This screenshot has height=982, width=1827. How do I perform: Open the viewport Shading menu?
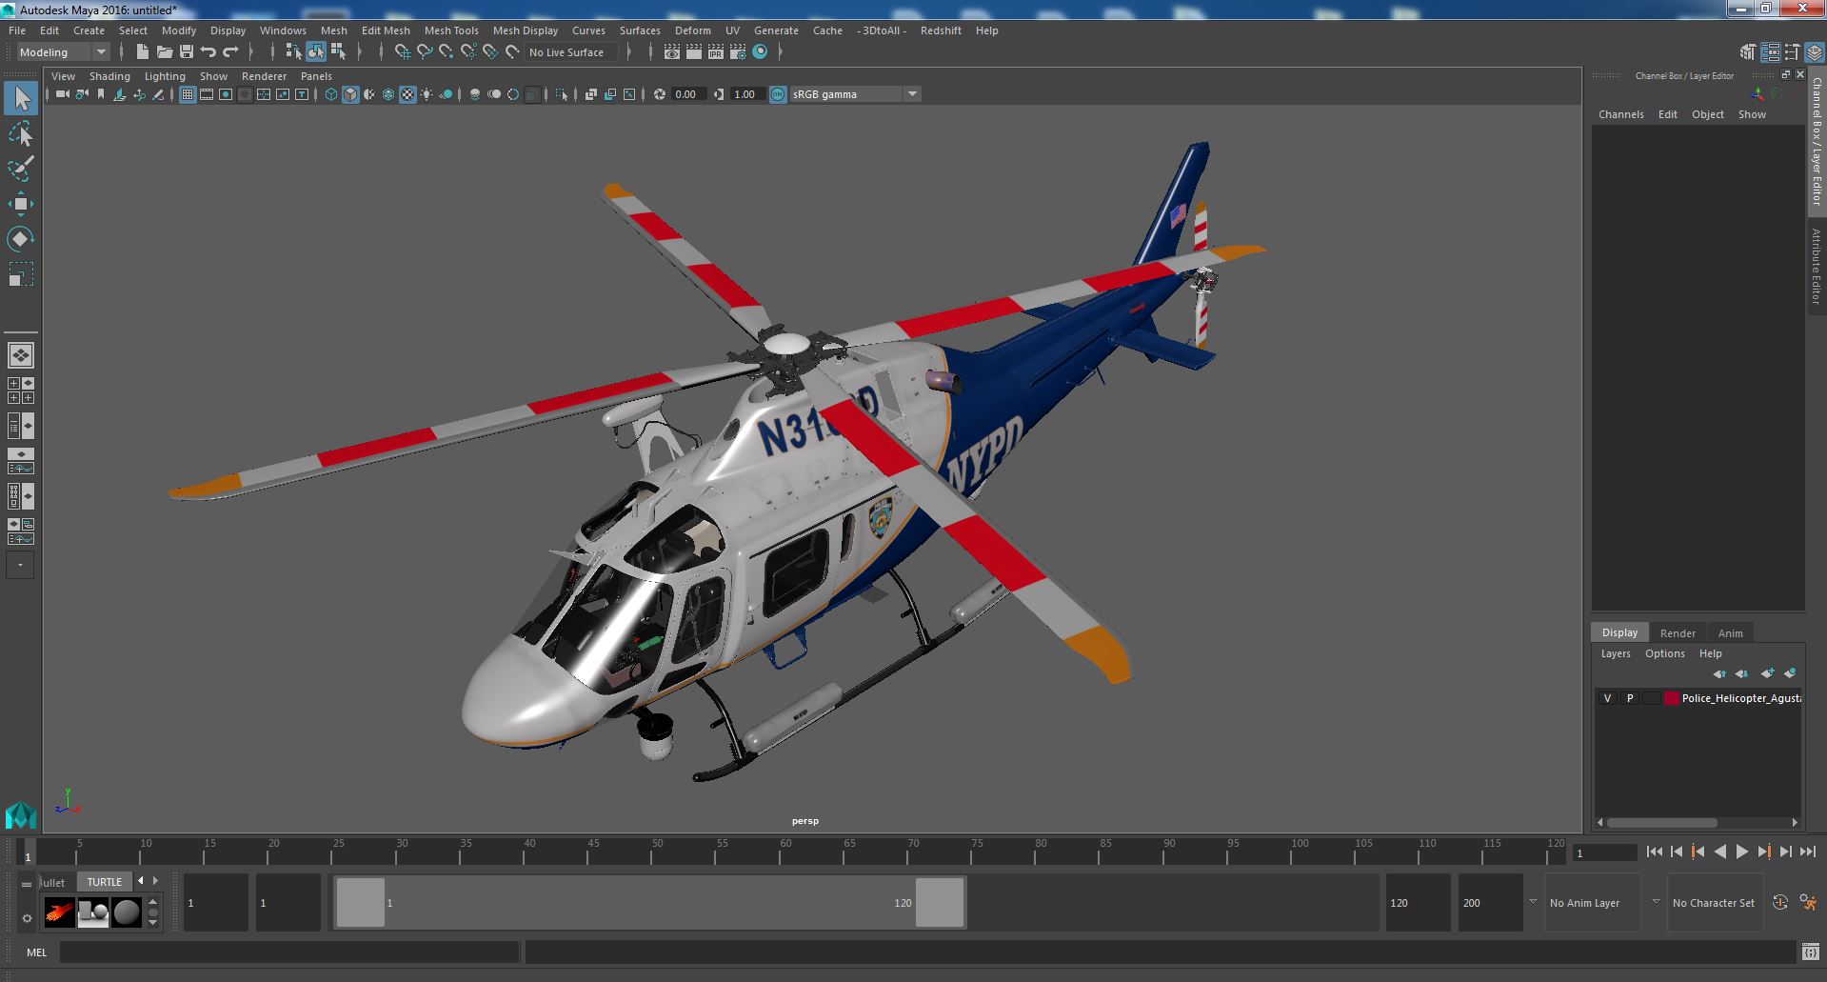click(109, 76)
